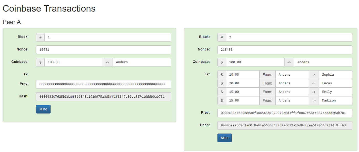Click Block 2 hash field starting 0000baeab

click(285, 125)
